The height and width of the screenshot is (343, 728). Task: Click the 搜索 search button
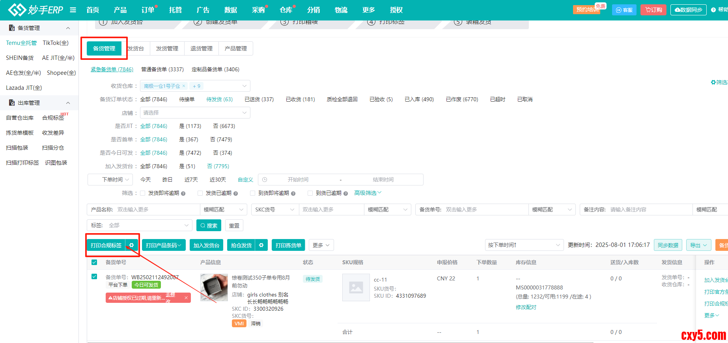[209, 226]
